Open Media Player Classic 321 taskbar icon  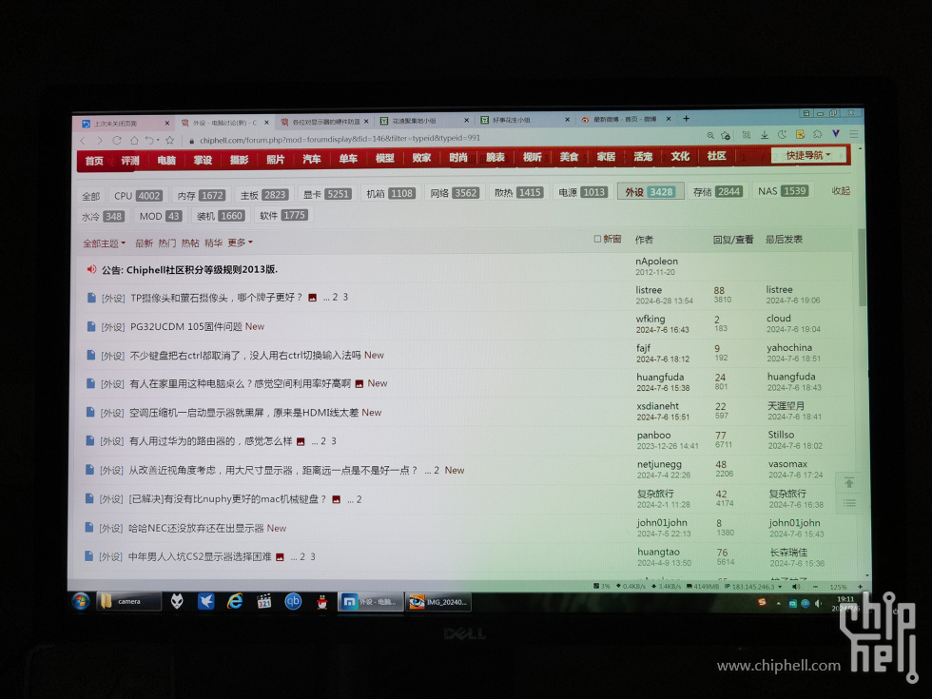click(x=264, y=601)
